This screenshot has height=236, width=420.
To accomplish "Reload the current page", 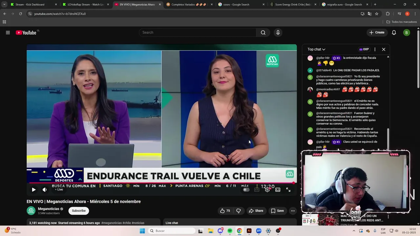I will pos(20,14).
